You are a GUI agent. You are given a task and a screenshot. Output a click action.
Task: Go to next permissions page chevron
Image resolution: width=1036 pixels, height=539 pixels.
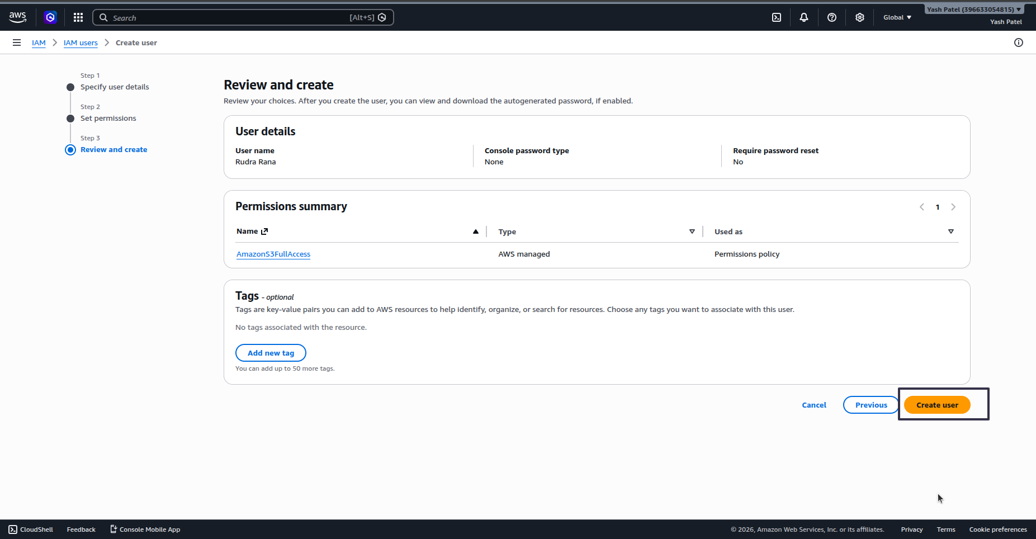pos(953,207)
